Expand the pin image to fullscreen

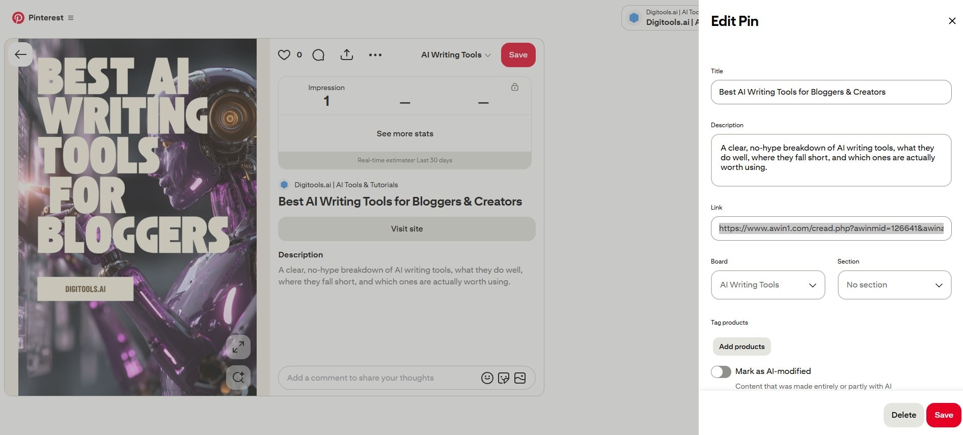238,347
